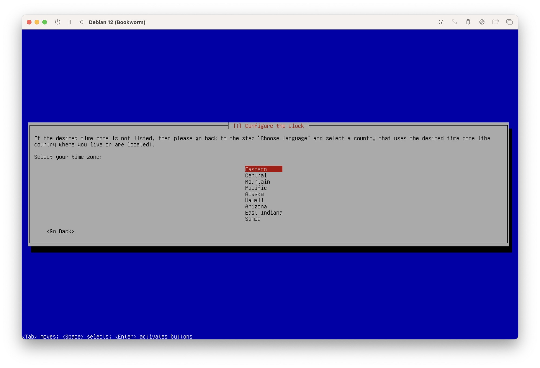Select the Alaska time zone
The height and width of the screenshot is (368, 540).
pyautogui.click(x=254, y=194)
